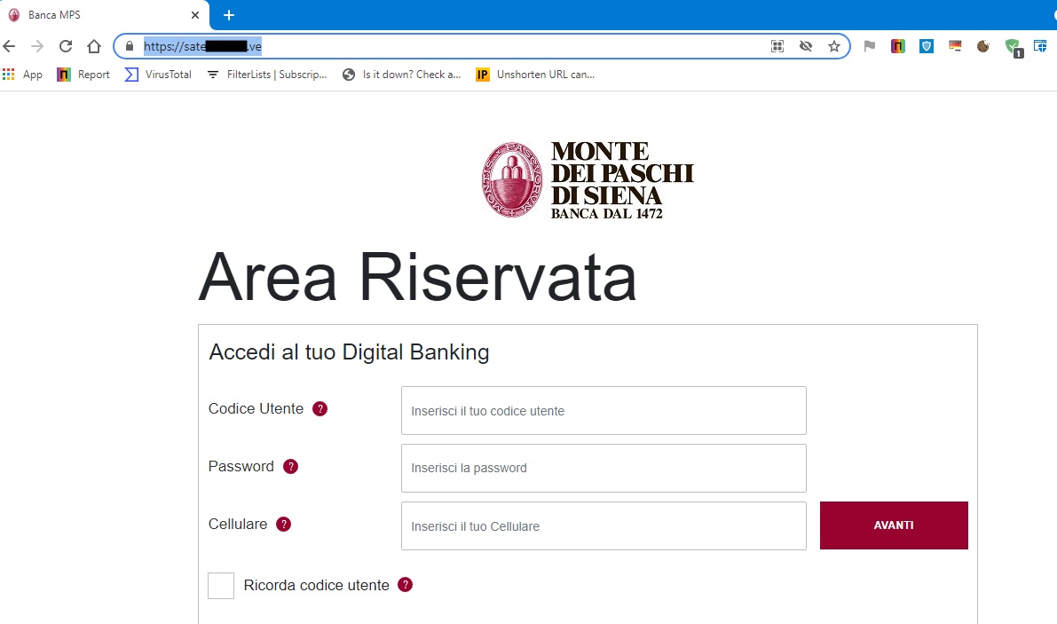Click the 'Password' label

(x=241, y=466)
